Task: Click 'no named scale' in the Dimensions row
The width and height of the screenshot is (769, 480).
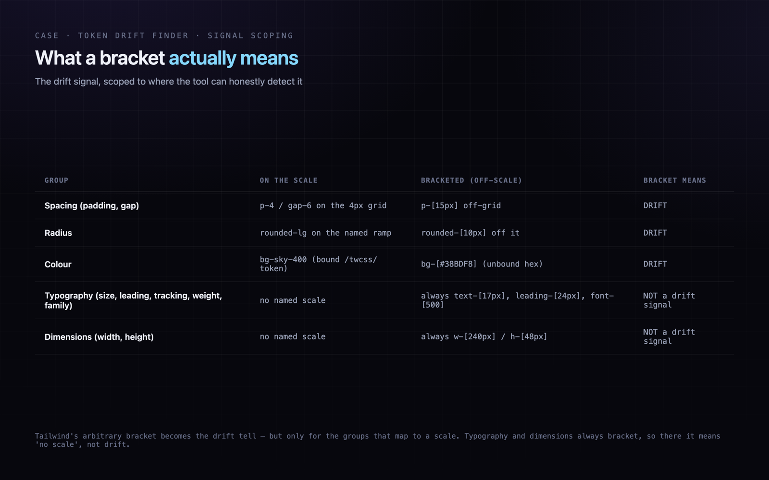Action: pyautogui.click(x=293, y=337)
